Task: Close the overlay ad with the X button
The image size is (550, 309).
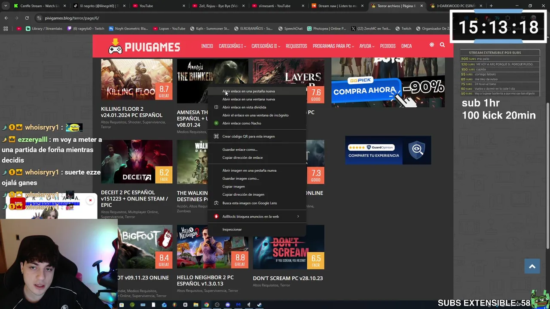Action: 90,200
